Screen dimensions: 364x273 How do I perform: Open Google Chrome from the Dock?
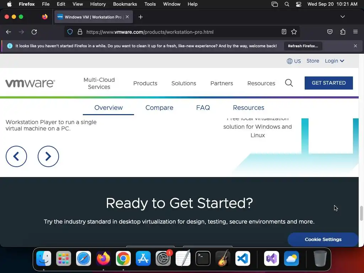123,258
